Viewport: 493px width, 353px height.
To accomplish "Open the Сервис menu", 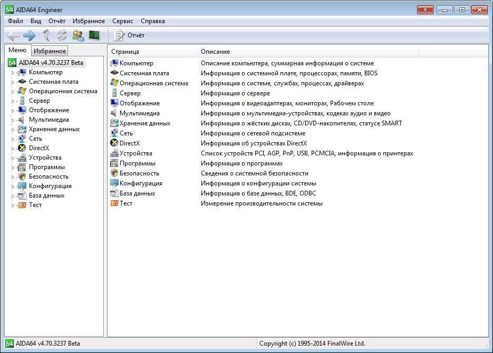I will click(123, 21).
